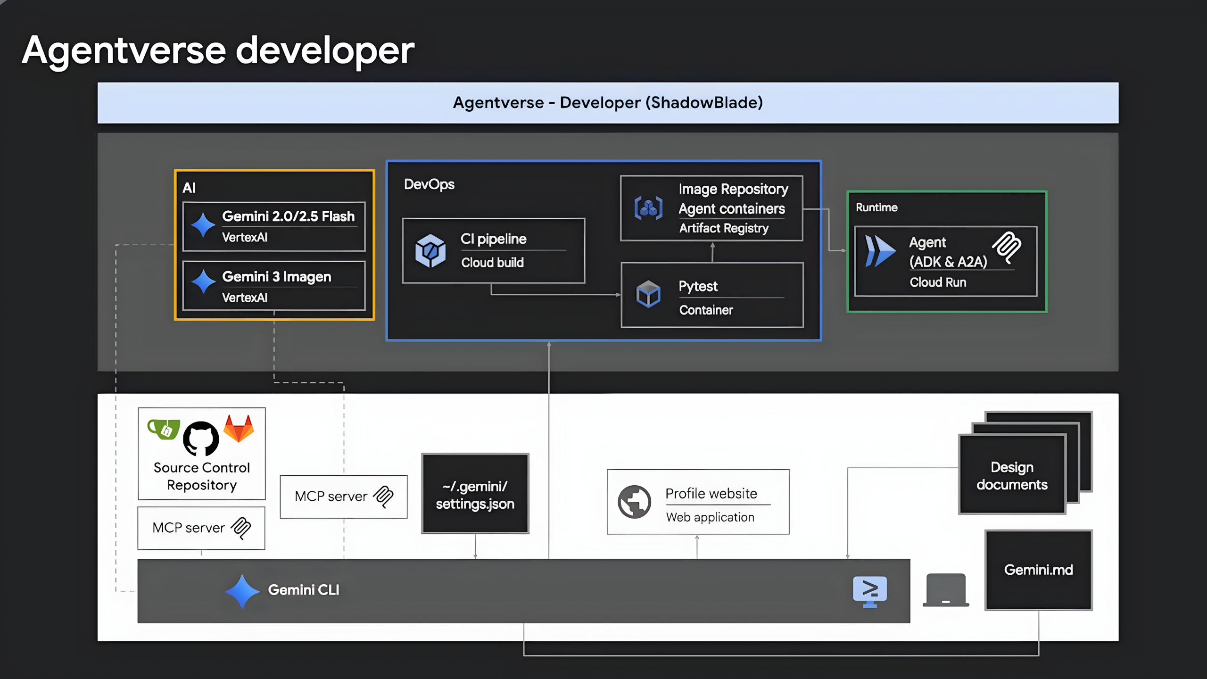The image size is (1207, 679).
Task: Click the Artifact Registry icon
Action: tap(648, 208)
